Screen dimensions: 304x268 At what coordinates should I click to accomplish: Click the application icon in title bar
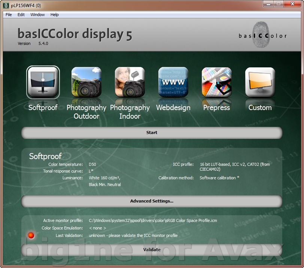point(6,5)
